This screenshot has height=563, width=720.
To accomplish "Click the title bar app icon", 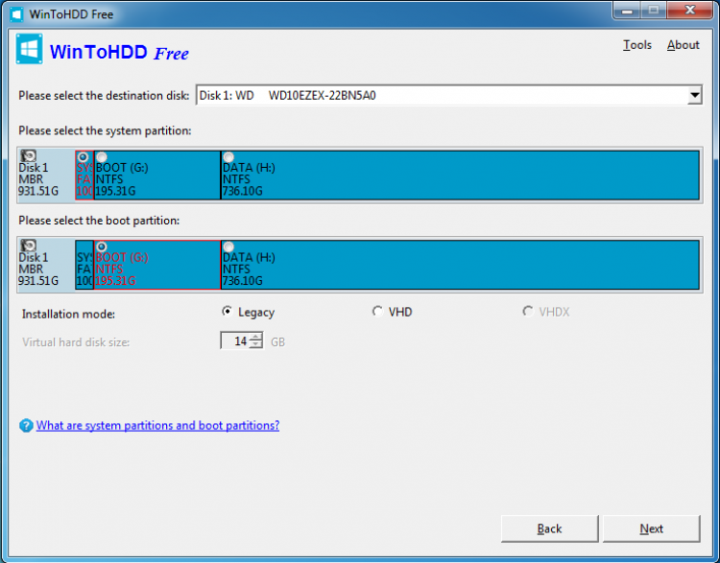I will tap(16, 14).
